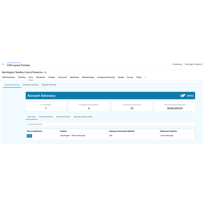The height and width of the screenshot is (203, 203).
Task: Switch to Company Hierarchy tab
Action: coord(106,77)
